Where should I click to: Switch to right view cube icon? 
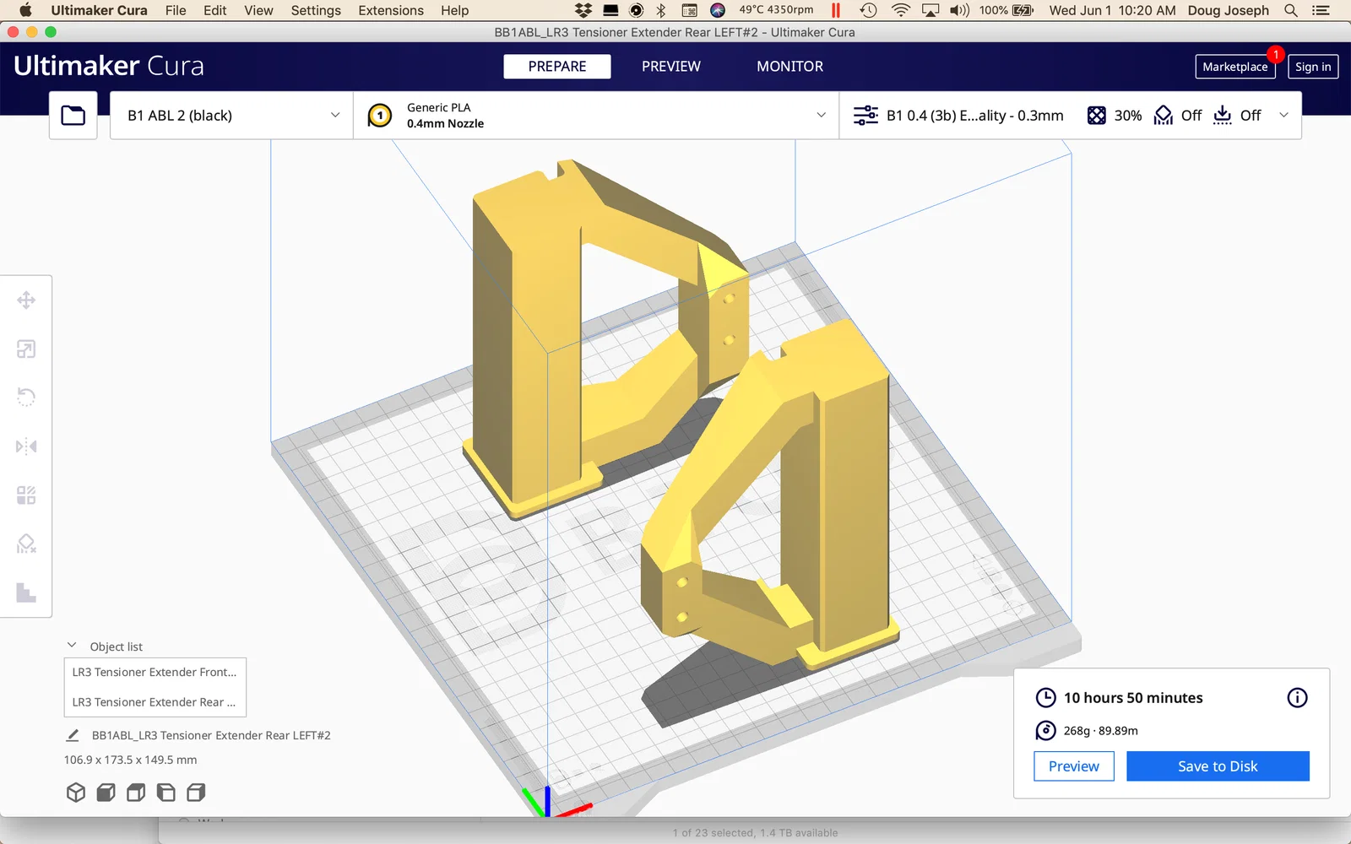(x=196, y=793)
